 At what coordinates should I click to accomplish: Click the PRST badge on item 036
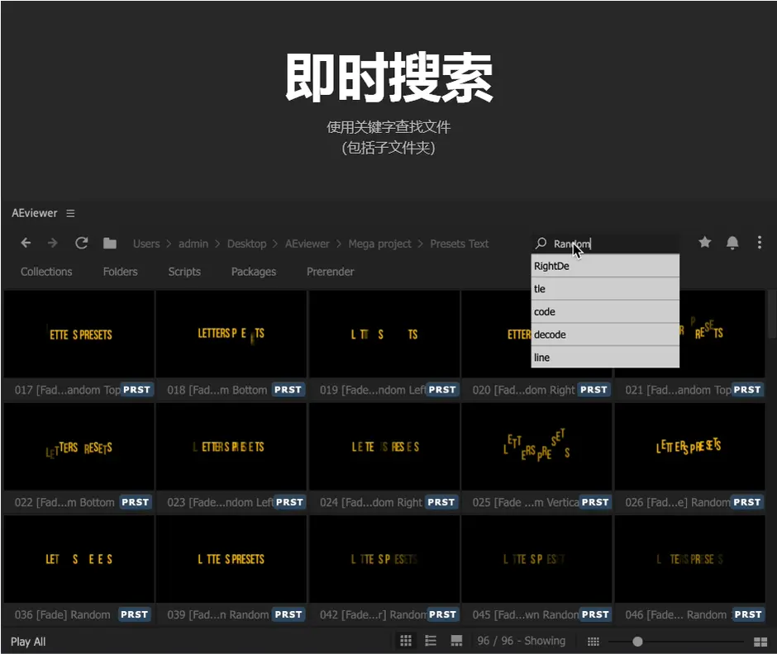[x=134, y=614]
